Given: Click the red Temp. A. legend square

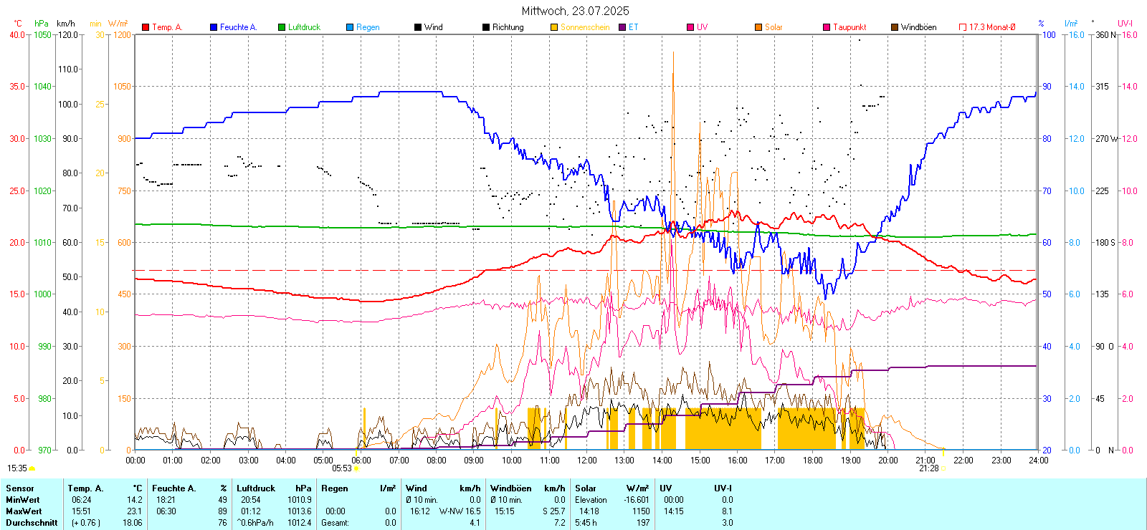Looking at the screenshot, I should [146, 27].
